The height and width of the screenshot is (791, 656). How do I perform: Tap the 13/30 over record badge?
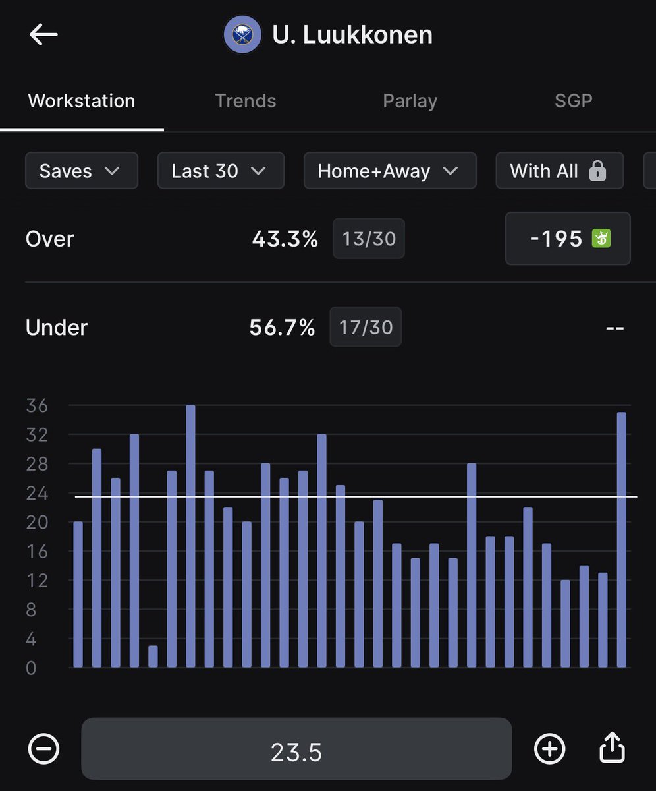coord(369,239)
